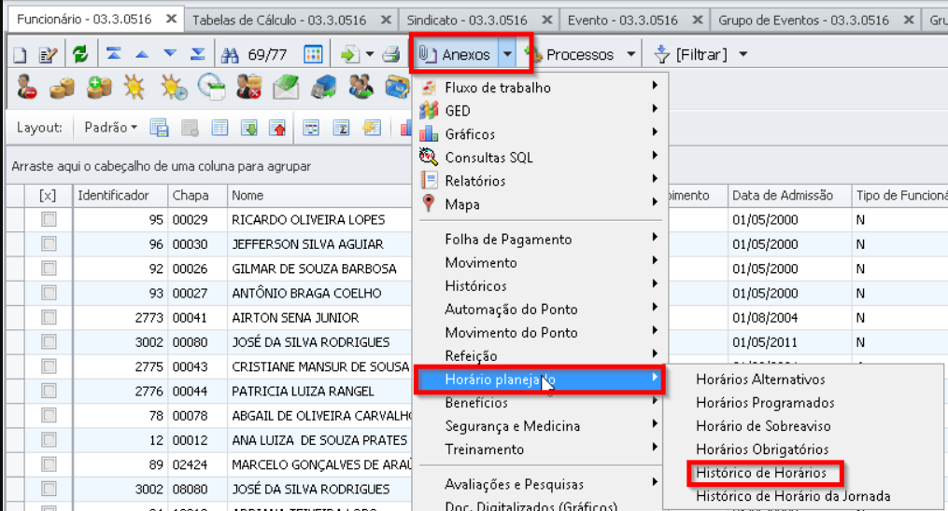Check the box for RICARDO OLIVEIRA LOPES
Image resolution: width=948 pixels, height=511 pixels.
tap(49, 220)
